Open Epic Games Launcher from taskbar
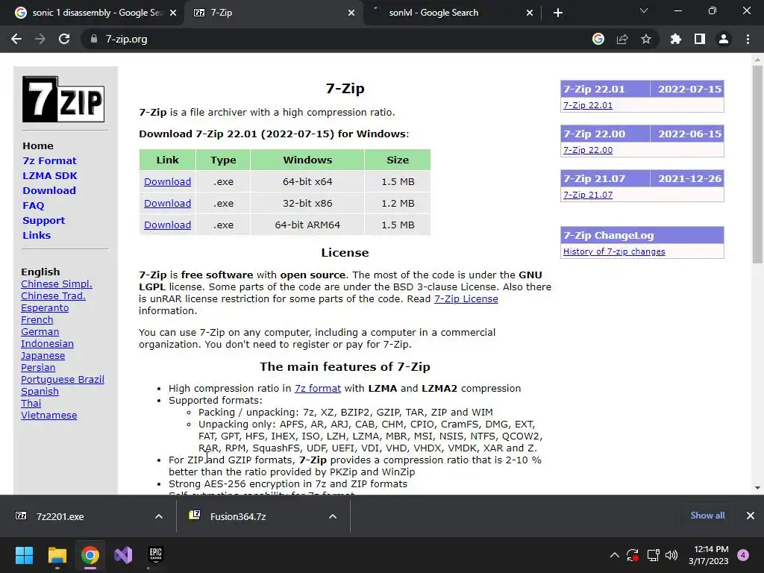Screen dimensions: 764x573 point(155,555)
